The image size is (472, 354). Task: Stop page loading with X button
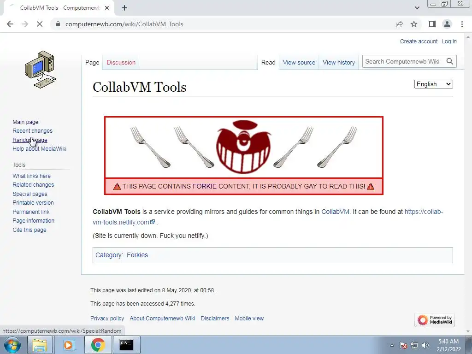click(40, 24)
